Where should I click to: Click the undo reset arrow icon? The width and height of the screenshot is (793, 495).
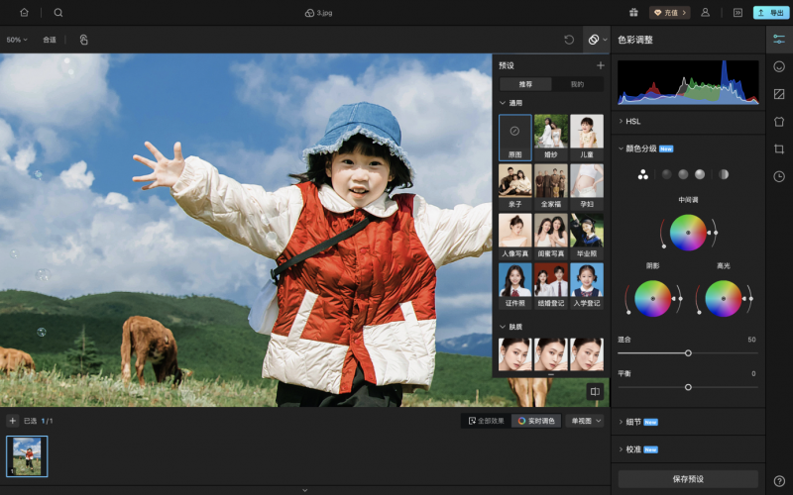coord(569,40)
